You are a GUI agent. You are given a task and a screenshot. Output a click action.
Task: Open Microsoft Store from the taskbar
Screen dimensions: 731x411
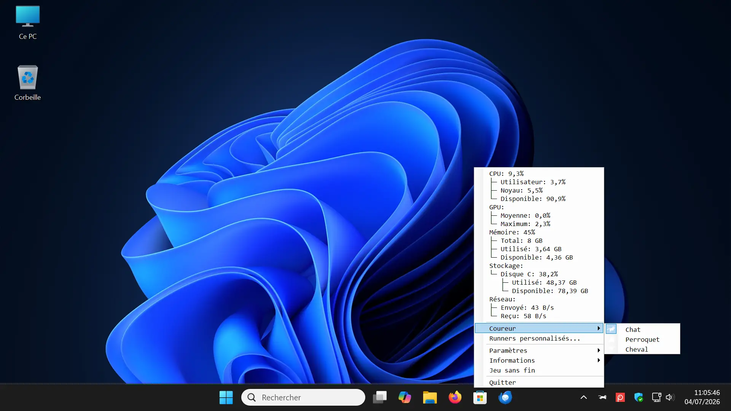(480, 397)
